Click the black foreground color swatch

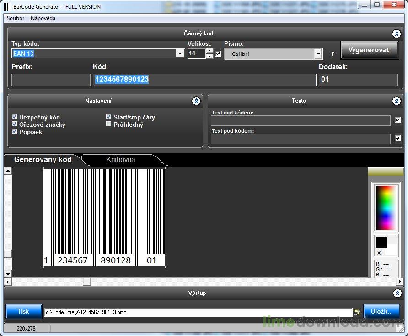pos(381,242)
